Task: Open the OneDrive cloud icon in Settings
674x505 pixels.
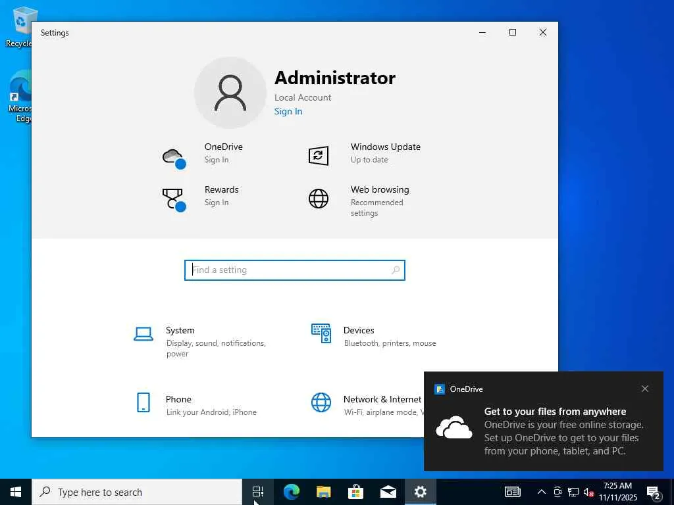Action: point(174,158)
